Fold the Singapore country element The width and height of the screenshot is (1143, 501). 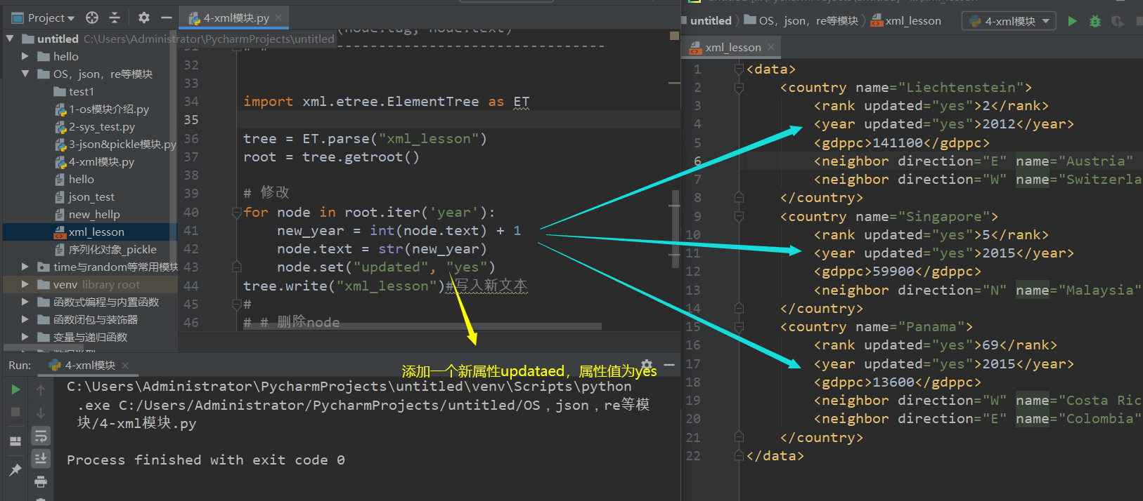pyautogui.click(x=739, y=216)
